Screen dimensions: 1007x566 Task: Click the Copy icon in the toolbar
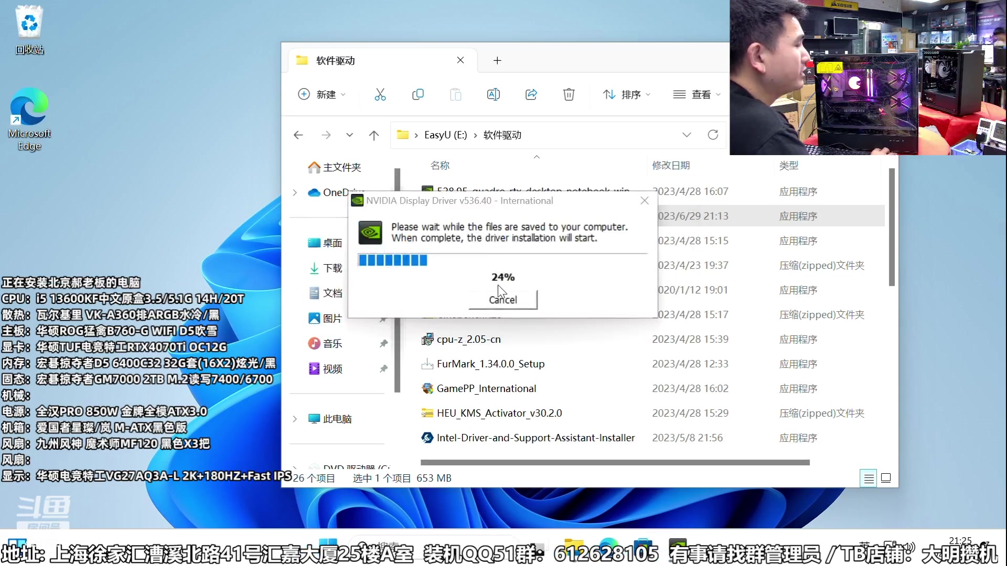tap(418, 94)
